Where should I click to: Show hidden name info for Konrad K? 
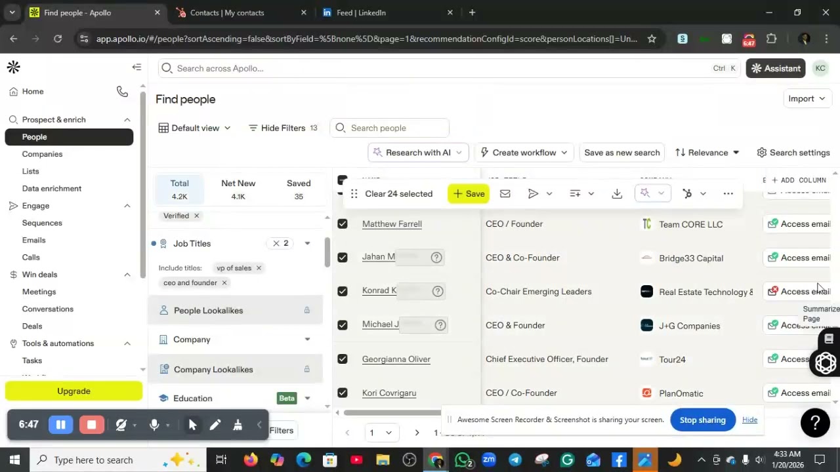(438, 292)
